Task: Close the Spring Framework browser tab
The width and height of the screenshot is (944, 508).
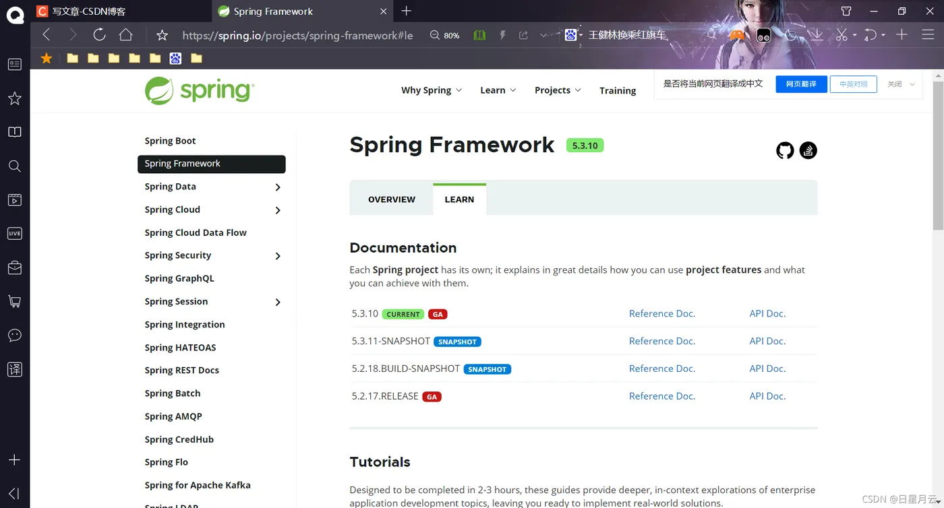Action: 384,11
